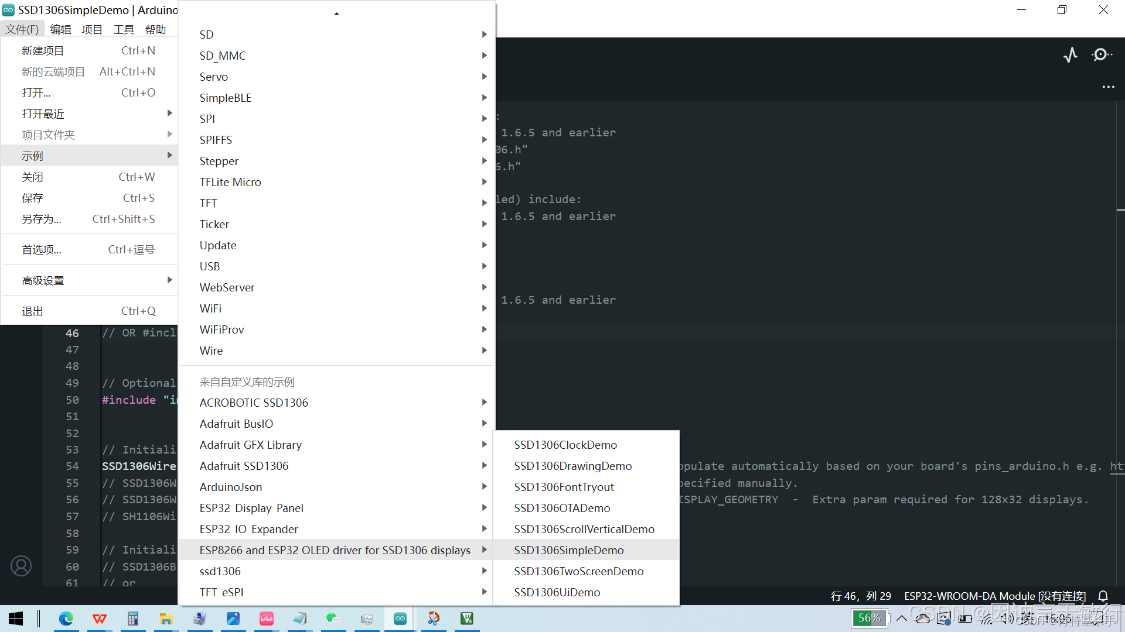The height and width of the screenshot is (632, 1125).
Task: Open Microsoft Edge from the taskbar
Action: coord(66,619)
